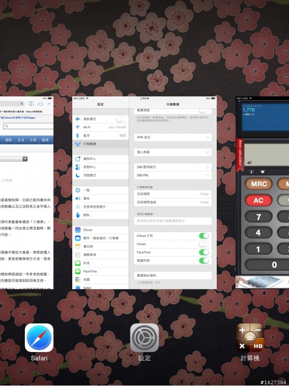Tap the calculator info 'i' icon

pyautogui.click(x=251, y=172)
